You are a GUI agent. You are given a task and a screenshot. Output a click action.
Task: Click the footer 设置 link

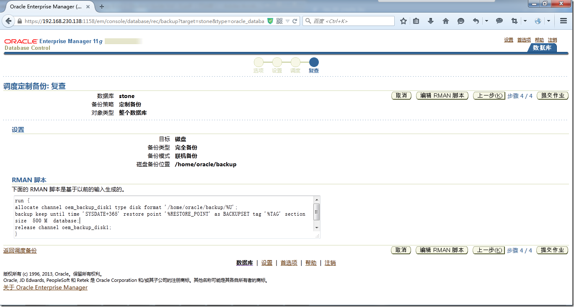coord(267,263)
